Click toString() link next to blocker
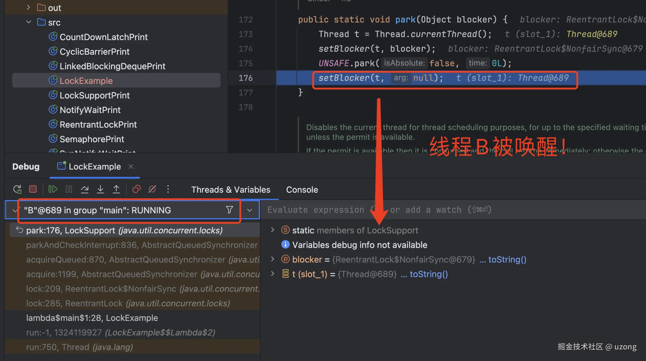The height and width of the screenshot is (361, 646). coord(507,260)
